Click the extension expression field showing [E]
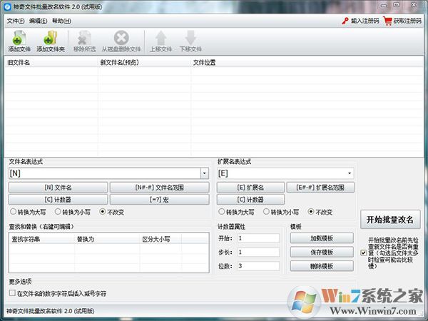Image resolution: width=428 pixels, height=321 pixels. (282, 173)
